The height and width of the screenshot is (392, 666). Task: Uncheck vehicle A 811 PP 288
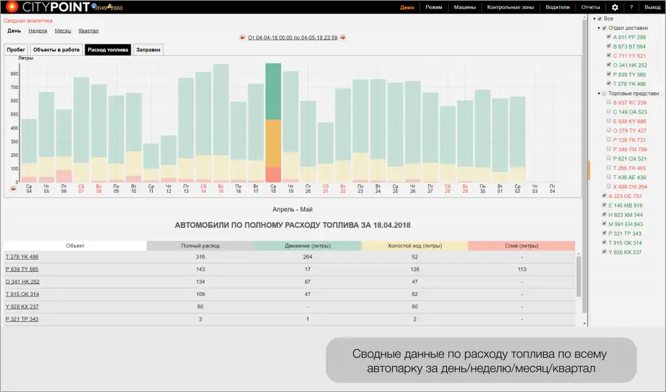(x=608, y=38)
